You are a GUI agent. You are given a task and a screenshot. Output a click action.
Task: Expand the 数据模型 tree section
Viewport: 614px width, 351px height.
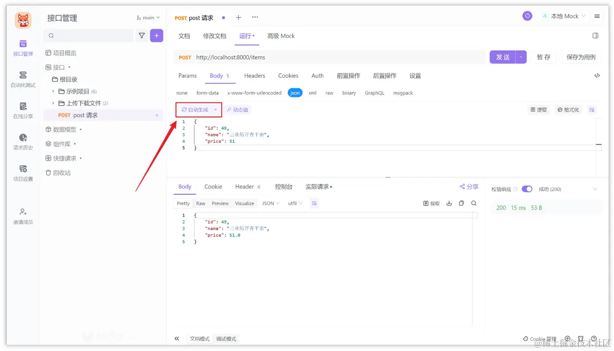(81, 129)
